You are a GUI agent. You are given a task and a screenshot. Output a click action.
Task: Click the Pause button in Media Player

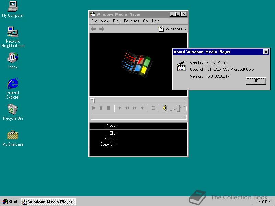tap(101, 108)
